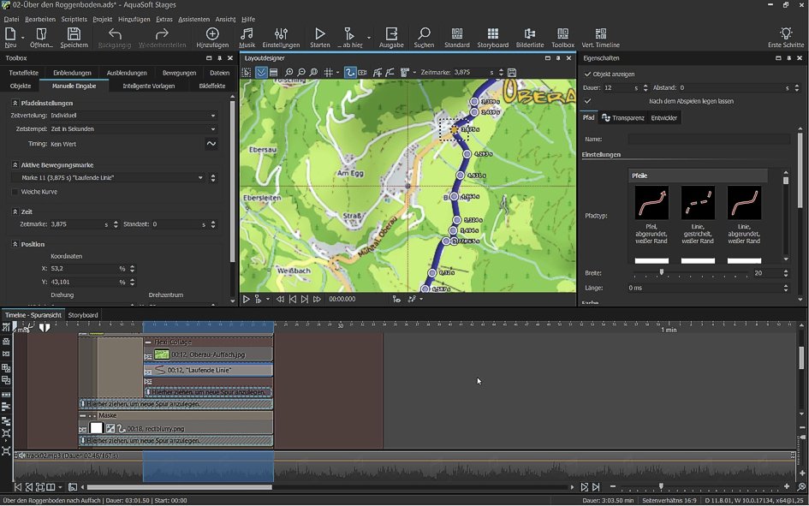This screenshot has width=809, height=506.
Task: Toggle Nach dem Abspielen liegen lassen
Action: pyautogui.click(x=588, y=101)
